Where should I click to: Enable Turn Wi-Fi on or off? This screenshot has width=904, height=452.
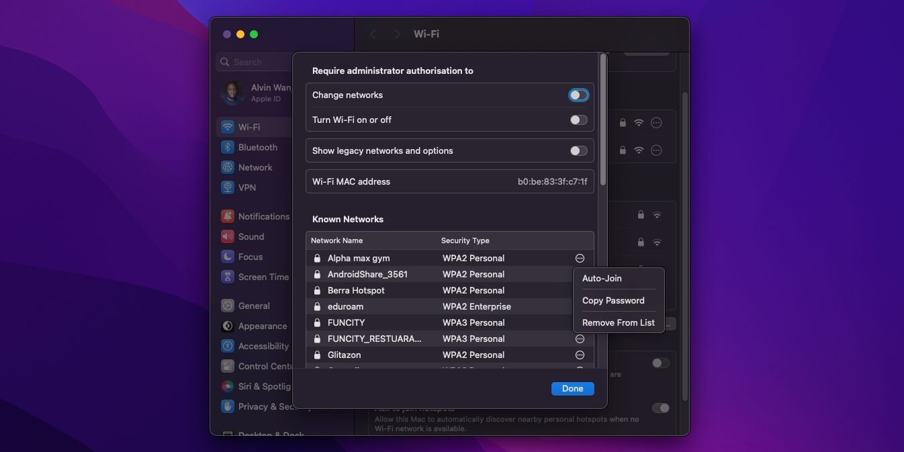click(578, 119)
